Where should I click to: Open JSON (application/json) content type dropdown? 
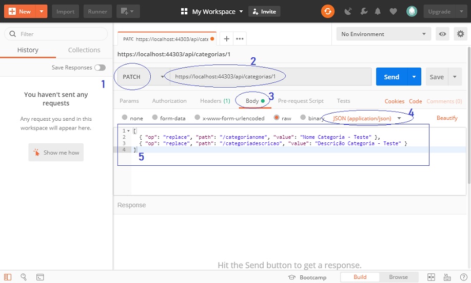pos(367,118)
